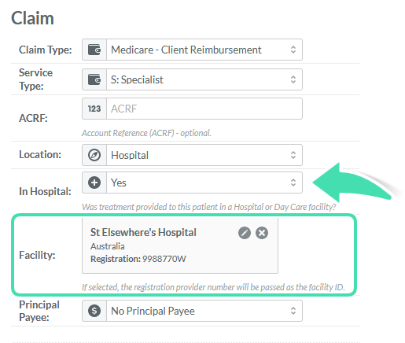The height and width of the screenshot is (343, 405).
Task: Click the Facility field label
Action: coord(37,255)
